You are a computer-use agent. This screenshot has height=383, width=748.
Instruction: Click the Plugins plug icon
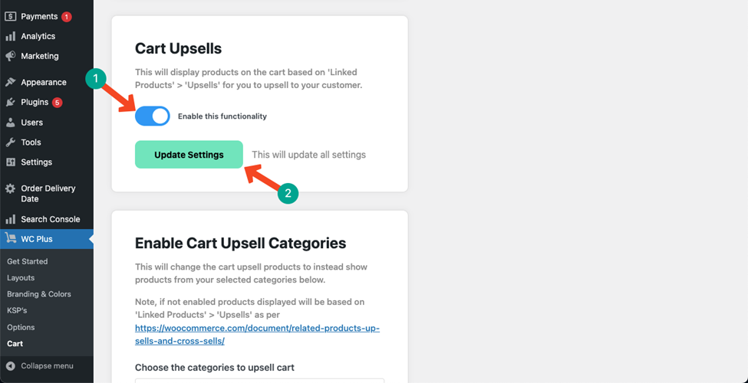[11, 103]
